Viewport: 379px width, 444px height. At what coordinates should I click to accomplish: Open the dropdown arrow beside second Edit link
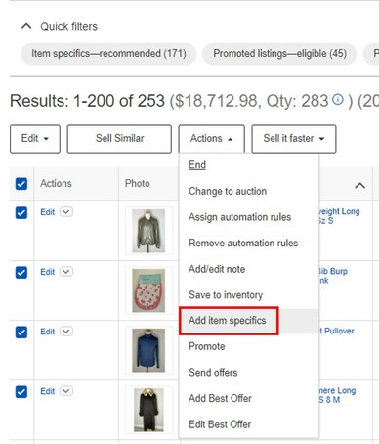[x=66, y=272]
